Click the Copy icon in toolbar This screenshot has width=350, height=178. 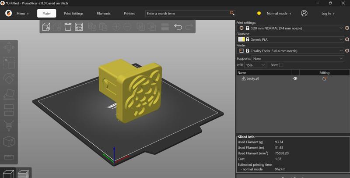(x=92, y=27)
